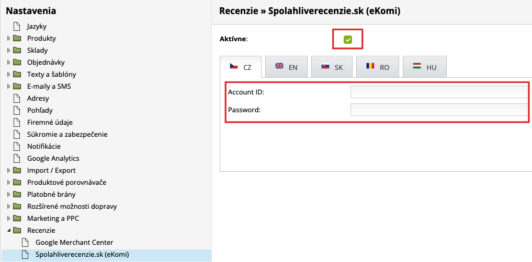
Task: Expand the Platobné brány node arrow
Action: pyautogui.click(x=9, y=195)
